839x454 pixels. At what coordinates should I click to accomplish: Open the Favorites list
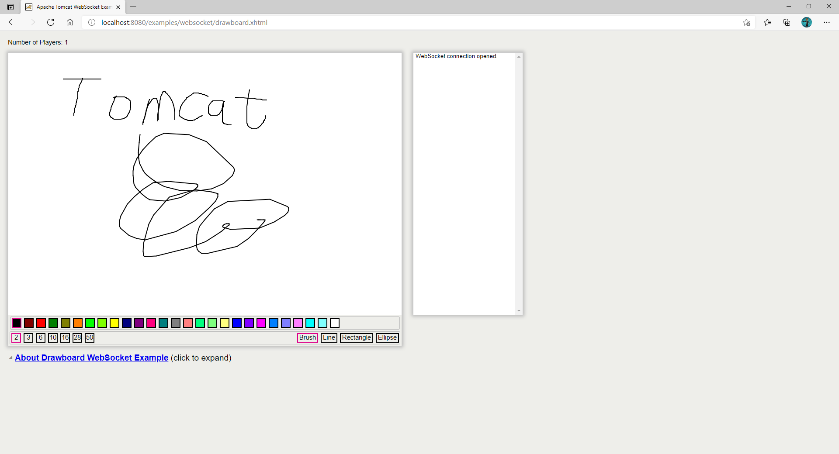[767, 22]
